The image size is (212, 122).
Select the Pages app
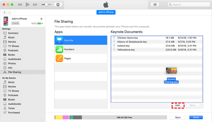[81, 58]
